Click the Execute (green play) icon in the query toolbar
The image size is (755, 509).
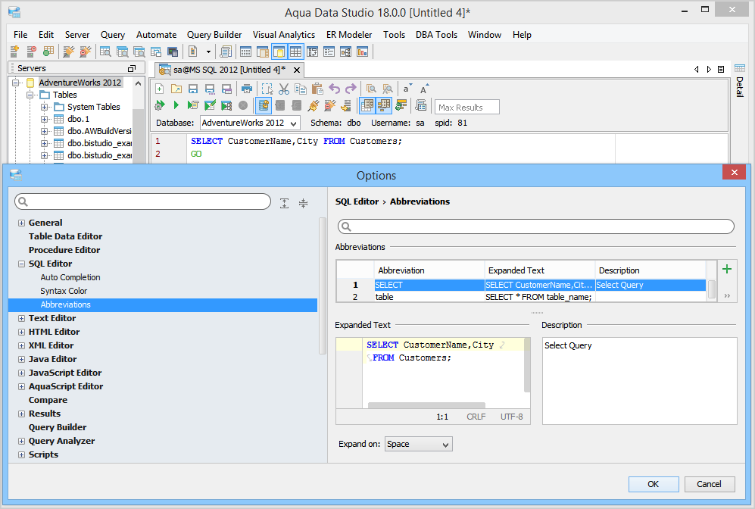(176, 105)
